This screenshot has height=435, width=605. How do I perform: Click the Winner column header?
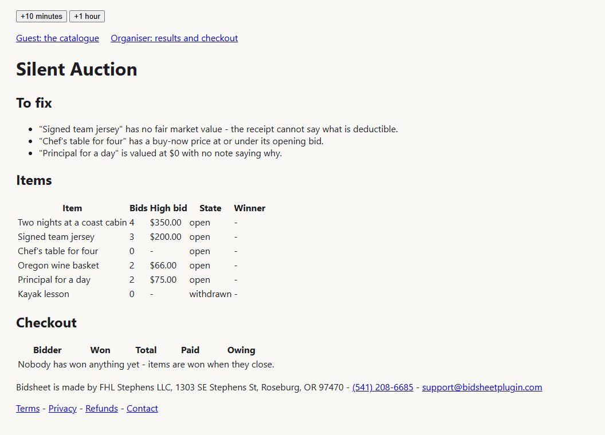point(250,208)
